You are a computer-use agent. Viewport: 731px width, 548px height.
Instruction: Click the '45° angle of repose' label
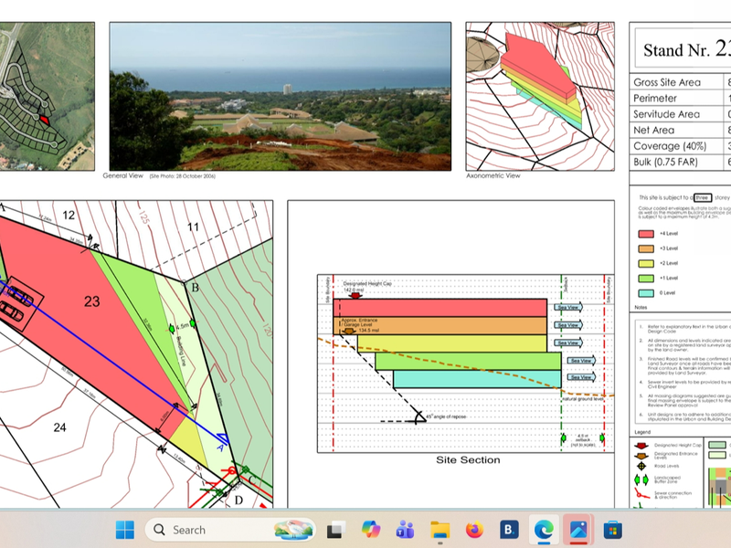pos(446,416)
